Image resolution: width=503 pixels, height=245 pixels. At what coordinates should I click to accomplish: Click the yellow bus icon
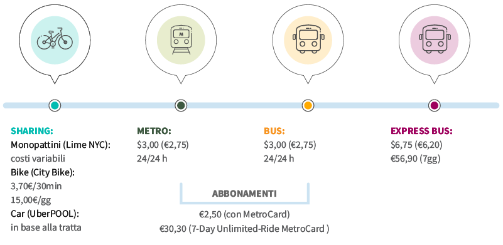308,40
